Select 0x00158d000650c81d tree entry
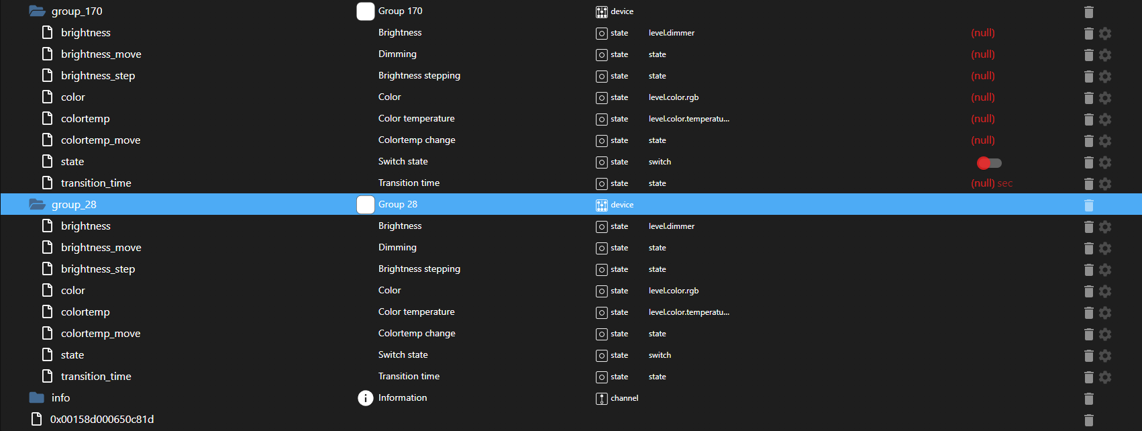Image resolution: width=1142 pixels, height=431 pixels. pos(102,420)
